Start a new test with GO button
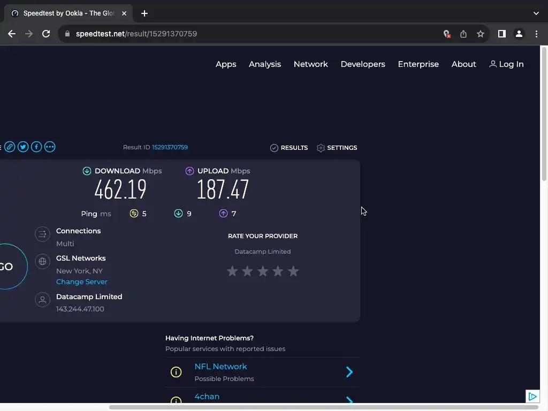Image resolution: width=548 pixels, height=411 pixels. [7, 267]
